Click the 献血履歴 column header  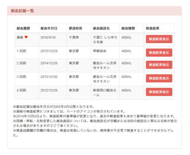[23, 28]
